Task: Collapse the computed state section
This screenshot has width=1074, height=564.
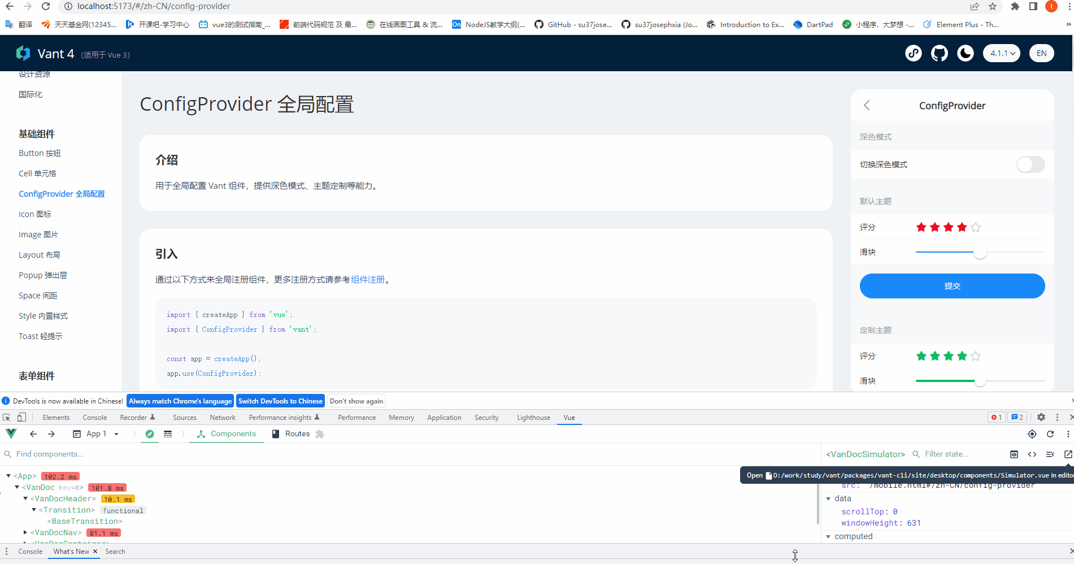Action: (829, 536)
